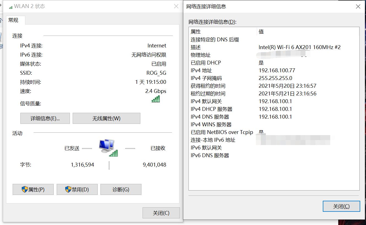Click the signal quality bars icon
The width and height of the screenshot is (366, 225).
[156, 99]
